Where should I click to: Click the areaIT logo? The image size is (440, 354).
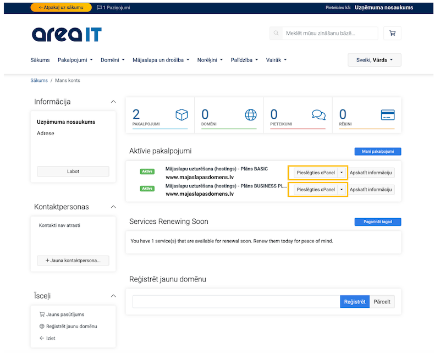(67, 34)
